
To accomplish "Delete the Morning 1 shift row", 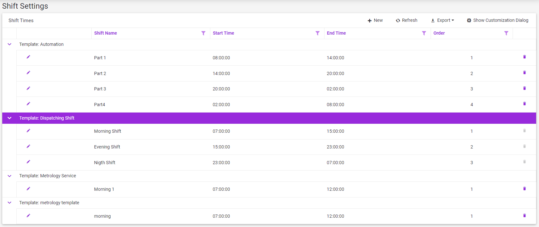I will pos(524,189).
